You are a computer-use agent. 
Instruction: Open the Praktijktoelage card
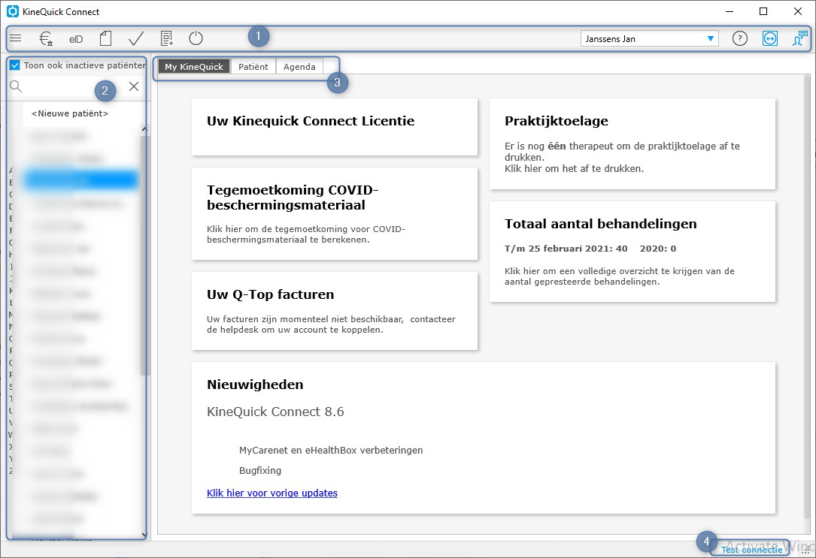632,144
